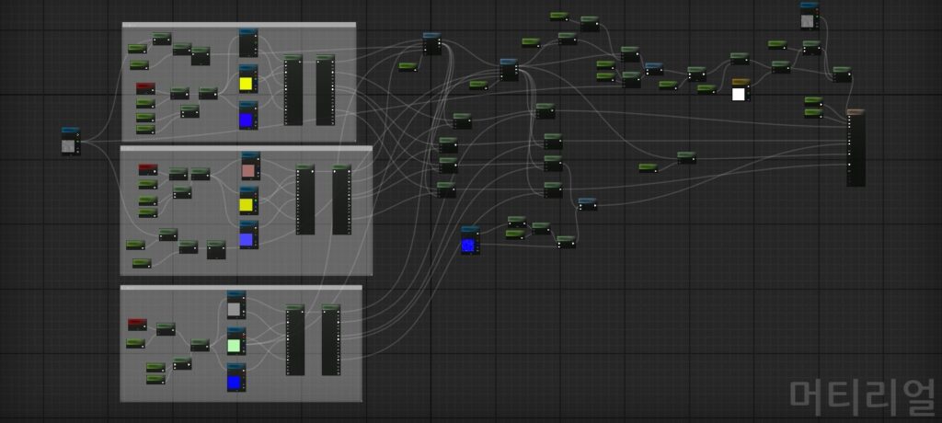942x423 pixels.
Task: Select the red-header node in top comment box
Action: pyautogui.click(x=145, y=88)
